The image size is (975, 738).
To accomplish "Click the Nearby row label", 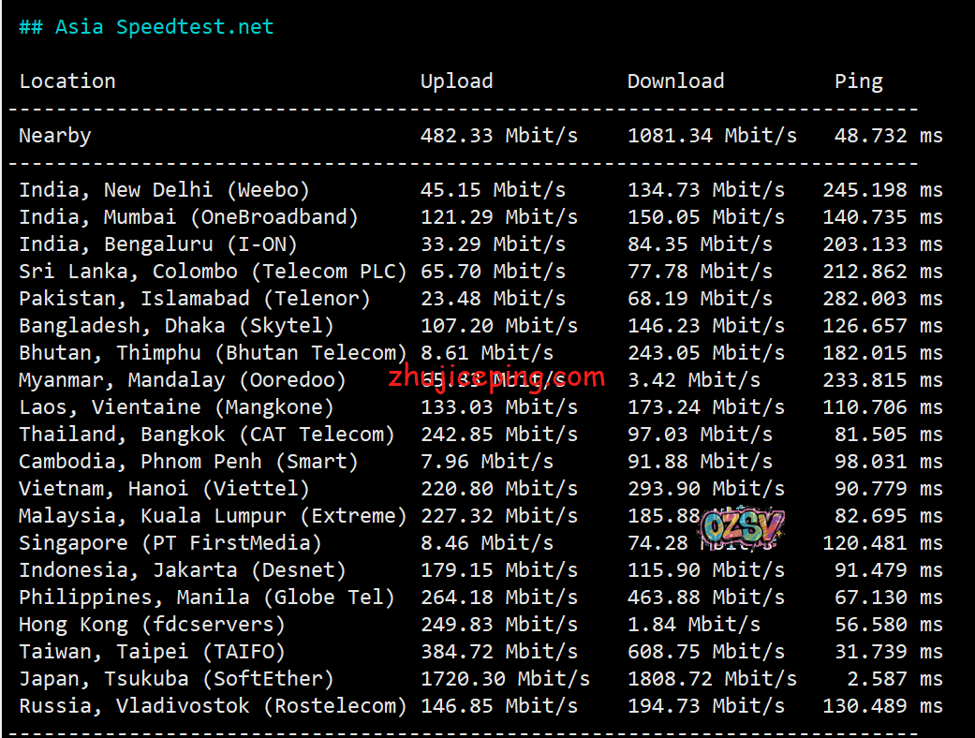I will [55, 136].
